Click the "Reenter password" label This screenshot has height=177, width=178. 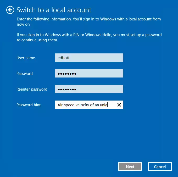(x=32, y=89)
